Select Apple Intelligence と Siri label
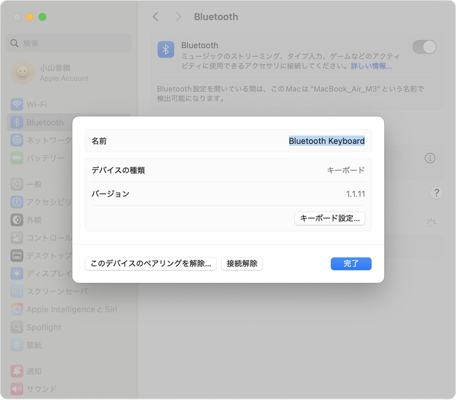Screen dimensions: 456x400 point(72,309)
